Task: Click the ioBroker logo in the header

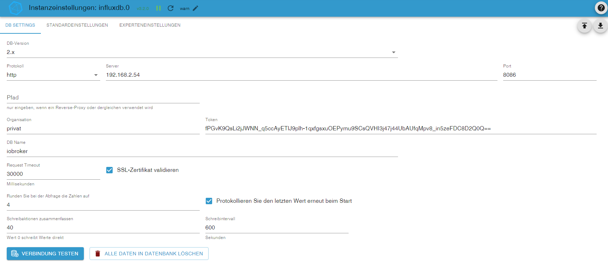Action: pos(15,8)
